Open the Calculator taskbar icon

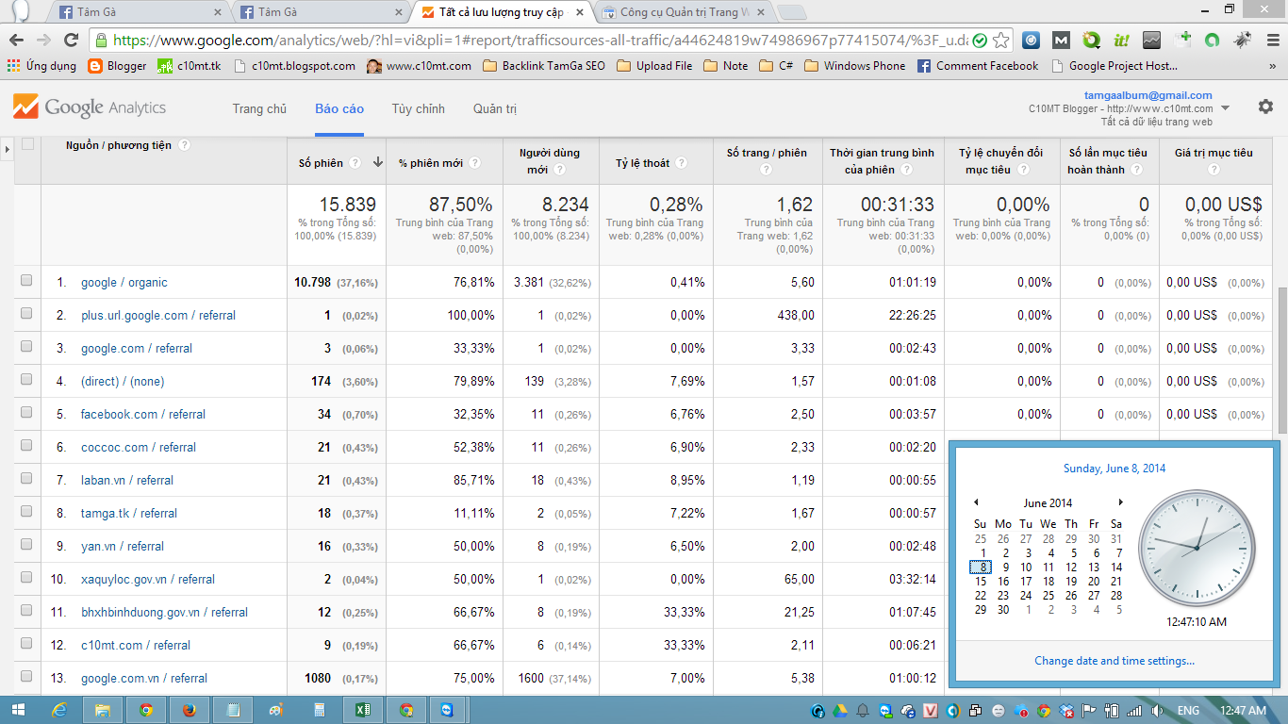click(x=320, y=710)
